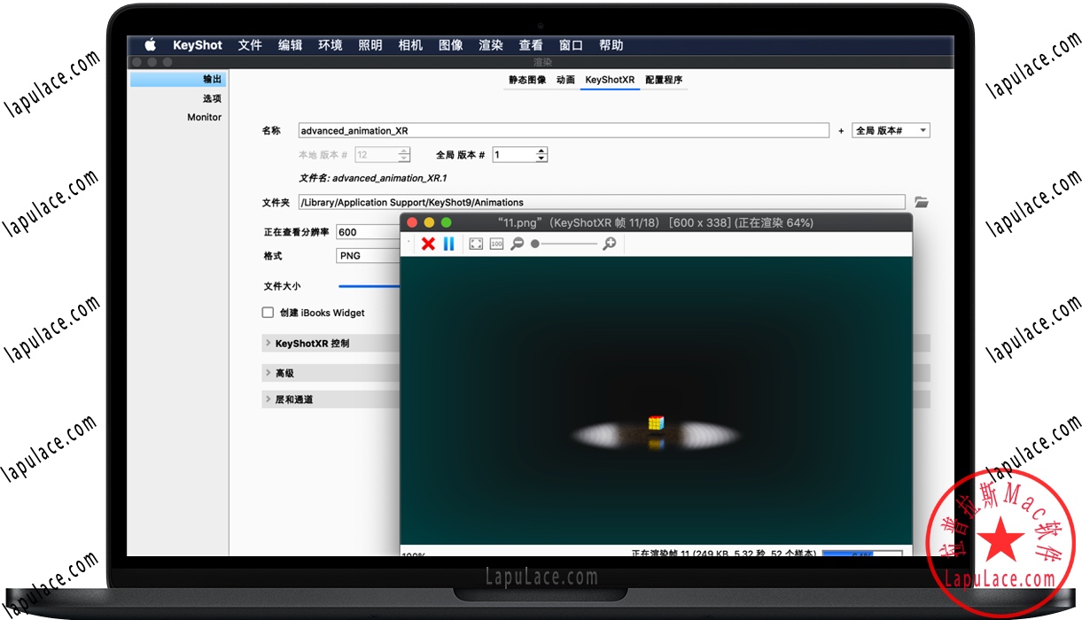The width and height of the screenshot is (1082, 620).
Task: Click the zoom slider handle in render window
Action: click(535, 244)
